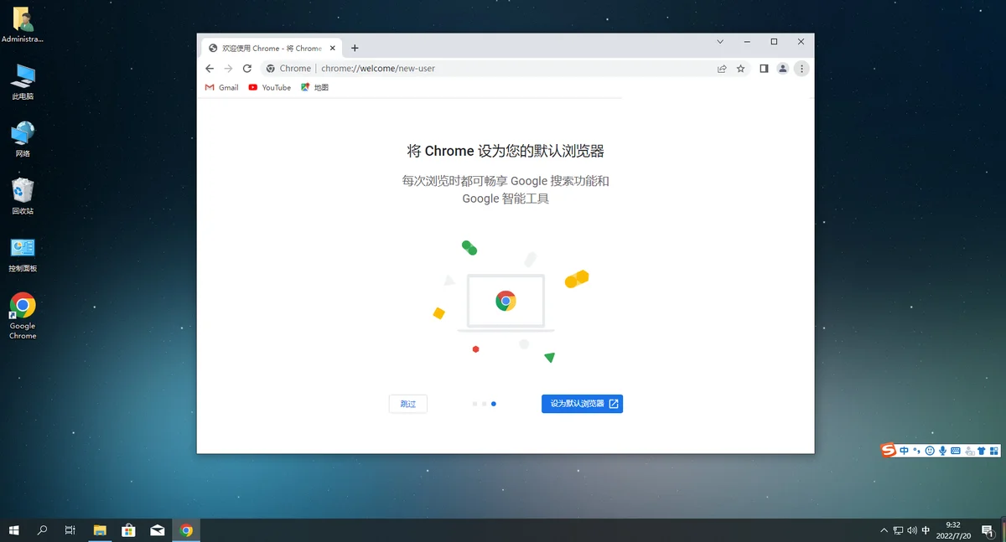This screenshot has width=1006, height=542.
Task: Open Chrome side panel
Action: [x=764, y=69]
